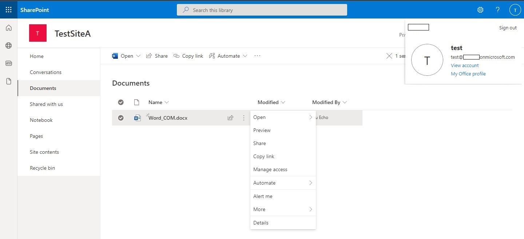Clear selection with the X icon
This screenshot has height=239, width=524.
click(389, 56)
